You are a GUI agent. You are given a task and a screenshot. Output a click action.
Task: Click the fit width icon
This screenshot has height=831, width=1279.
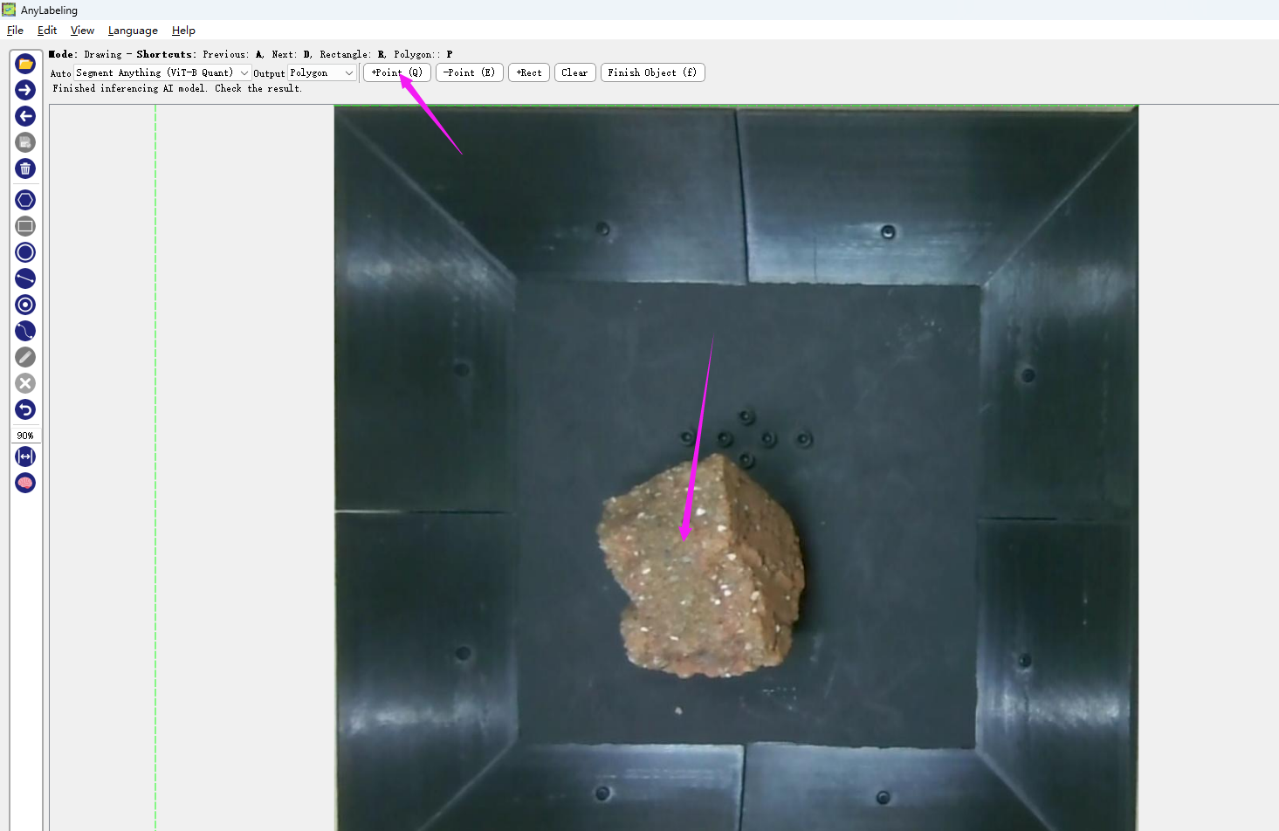point(25,457)
